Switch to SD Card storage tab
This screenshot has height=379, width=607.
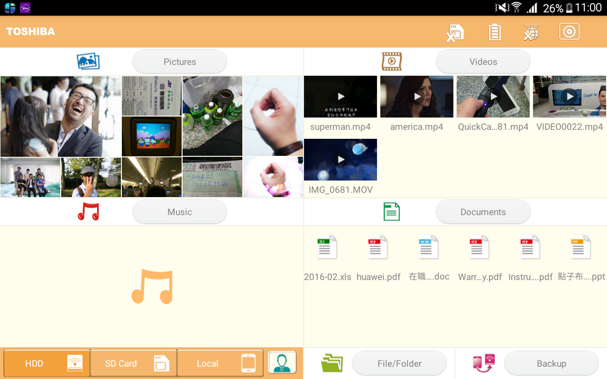point(134,363)
